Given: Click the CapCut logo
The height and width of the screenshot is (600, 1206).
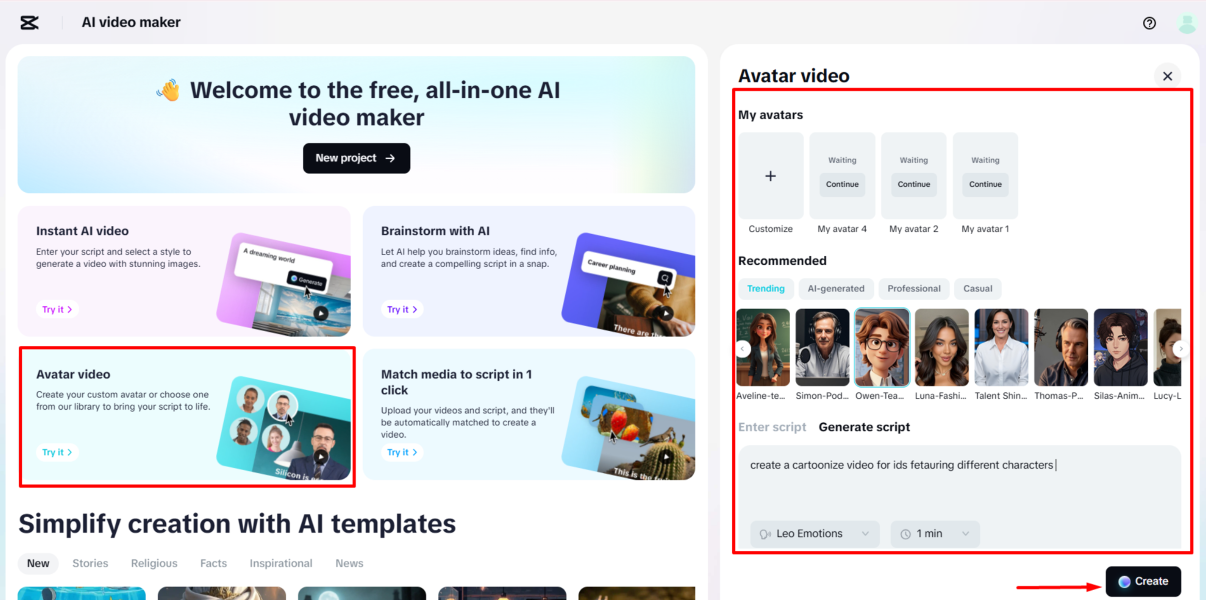Looking at the screenshot, I should 29,23.
